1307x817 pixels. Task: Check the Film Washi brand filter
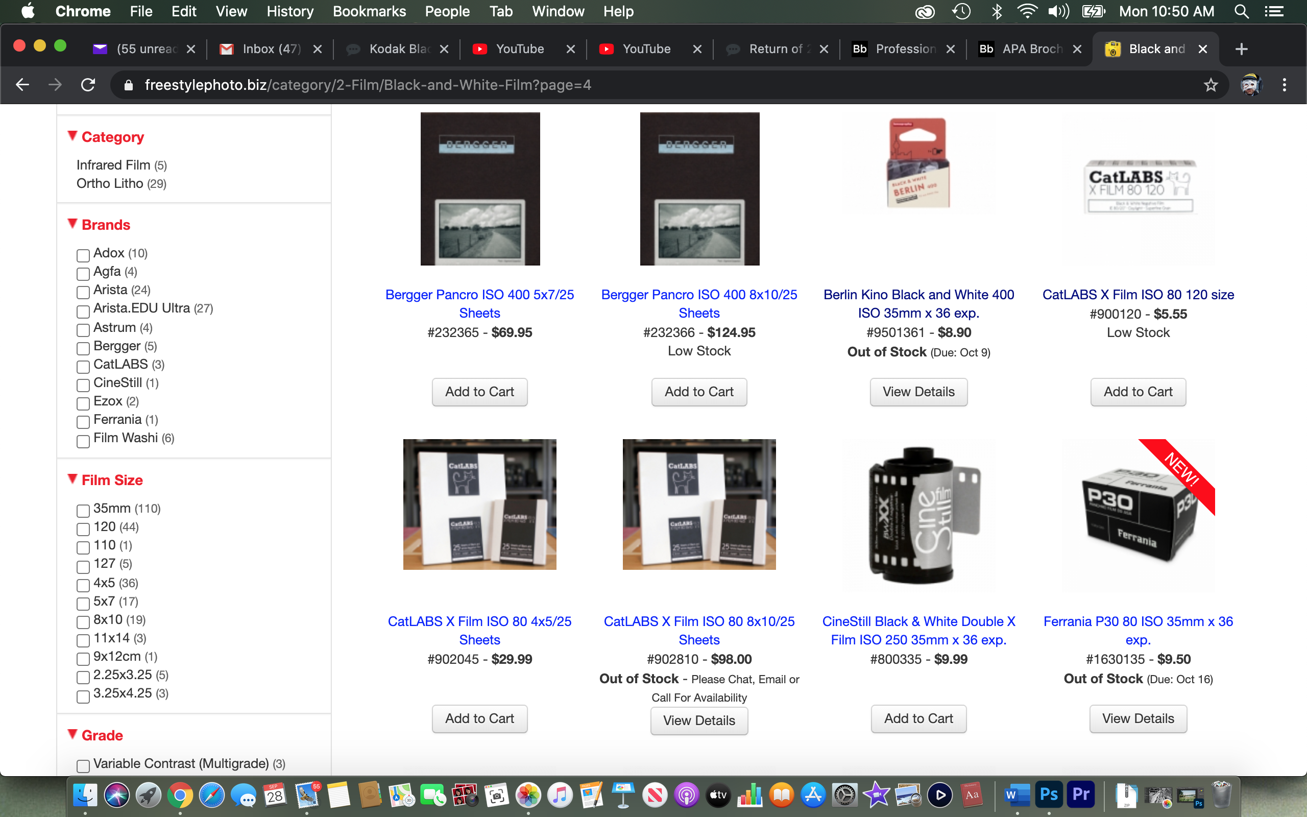[x=83, y=441]
